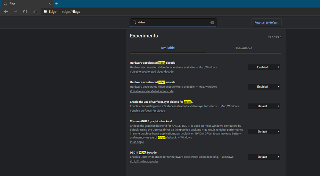Open dropdown for SurfaceLayer objects for videos

click(264, 106)
